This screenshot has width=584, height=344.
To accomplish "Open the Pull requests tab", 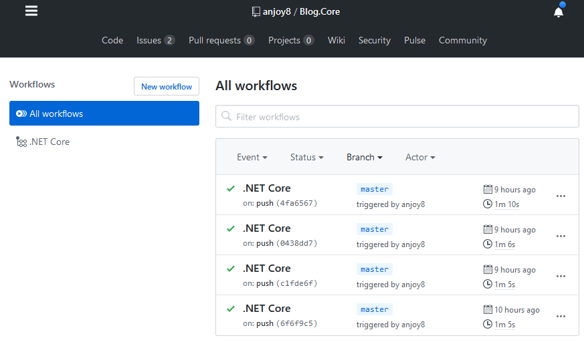I will click(221, 40).
